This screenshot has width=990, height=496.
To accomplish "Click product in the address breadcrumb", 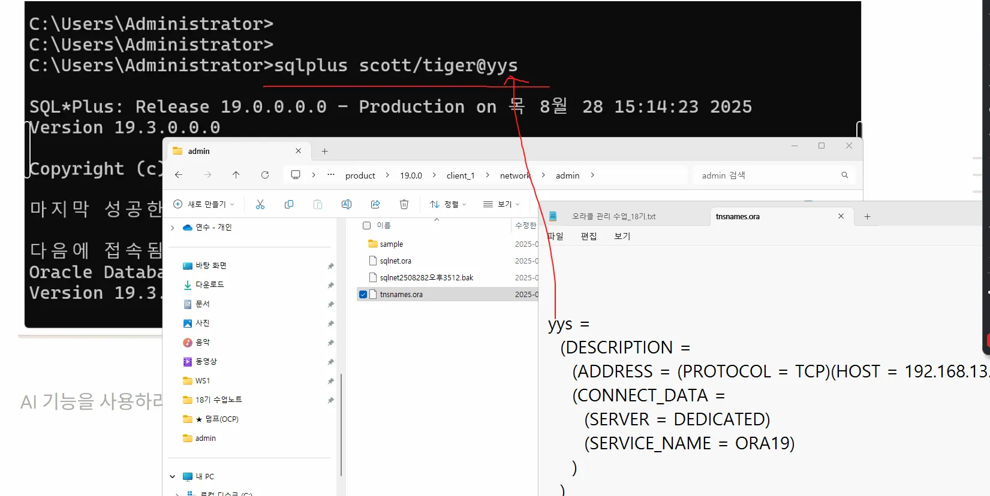I will pyautogui.click(x=360, y=176).
